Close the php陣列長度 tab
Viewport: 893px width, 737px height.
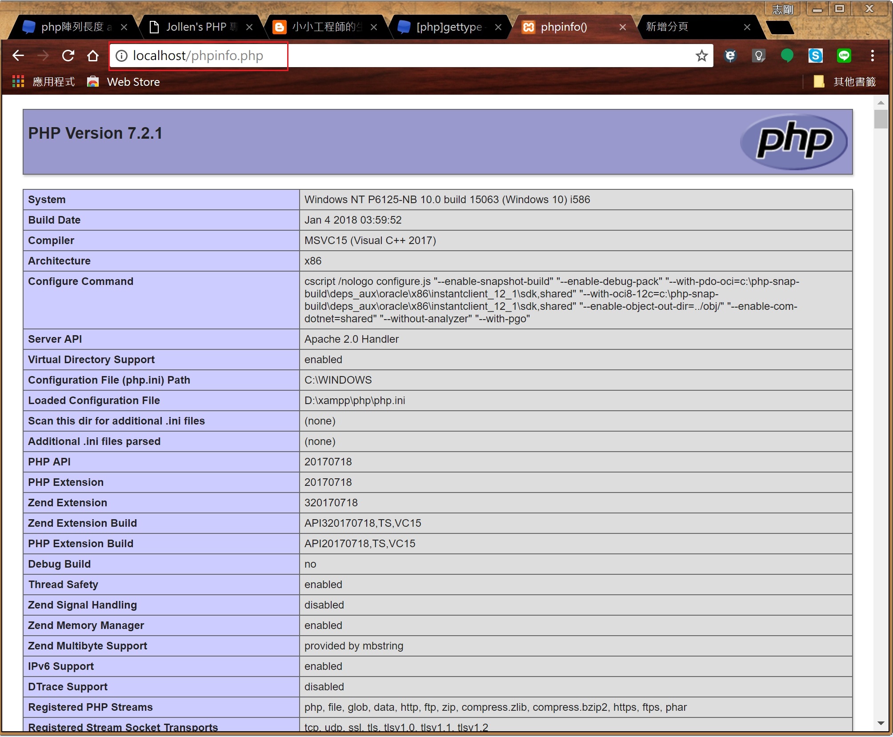click(124, 27)
